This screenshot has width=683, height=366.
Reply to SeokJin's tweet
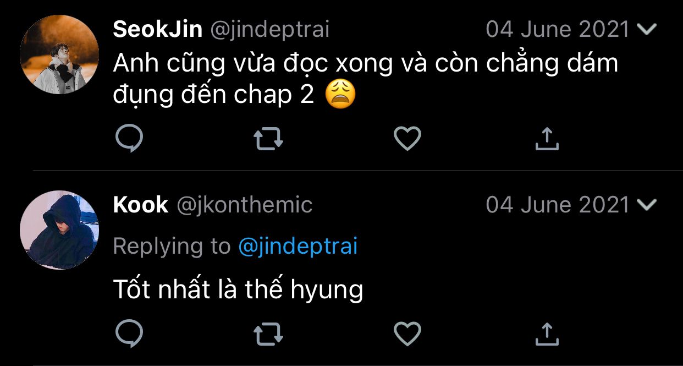129,138
